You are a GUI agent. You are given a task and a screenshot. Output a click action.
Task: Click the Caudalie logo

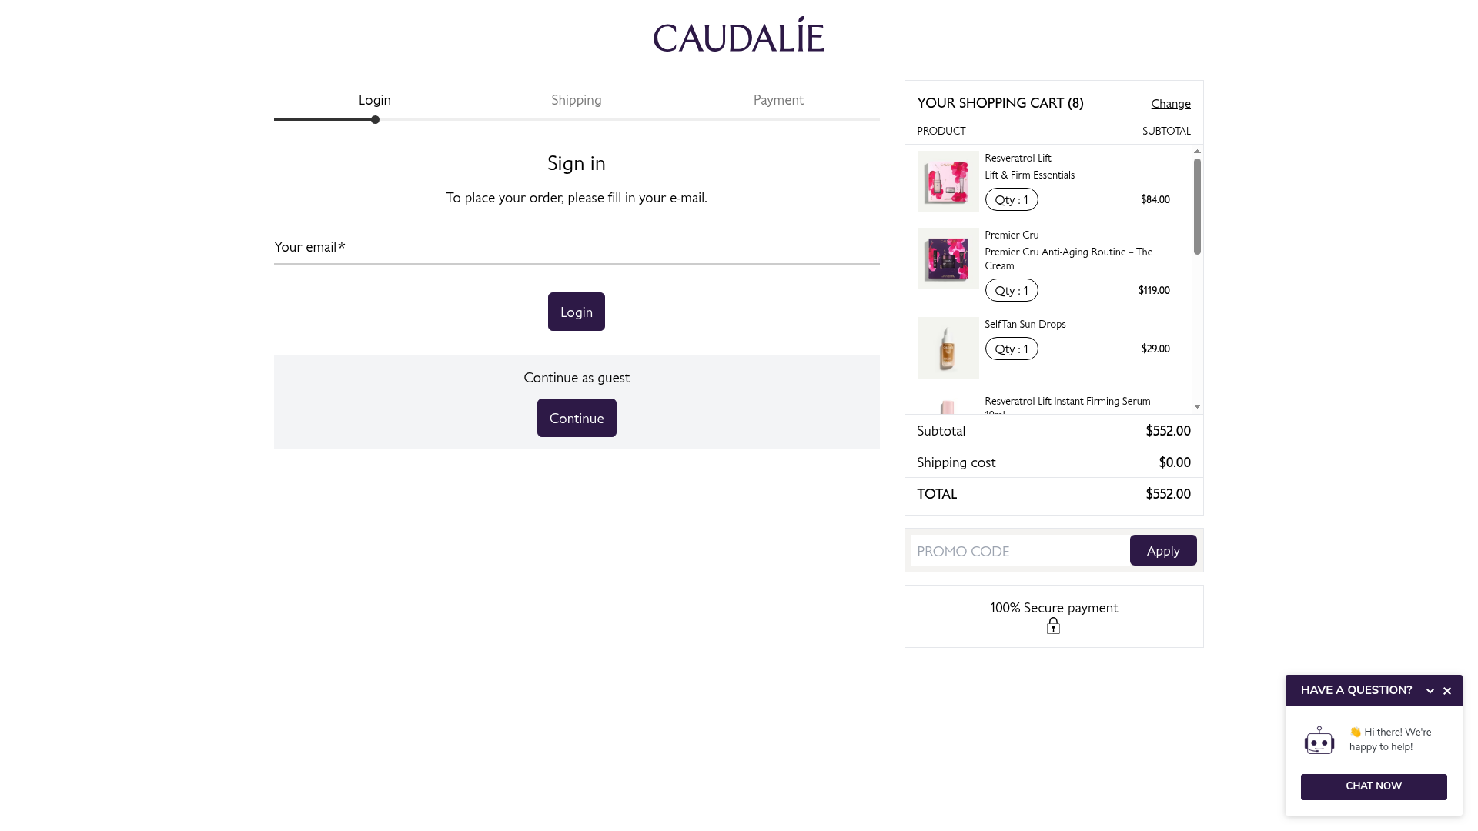click(x=738, y=36)
